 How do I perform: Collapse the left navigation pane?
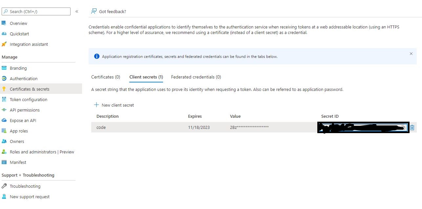[77, 11]
